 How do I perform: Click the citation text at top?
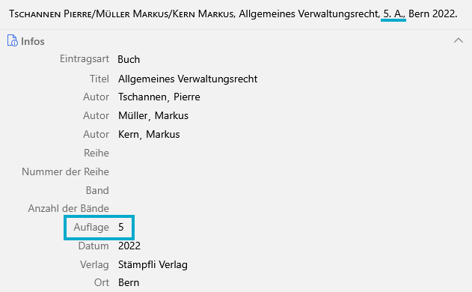click(233, 14)
